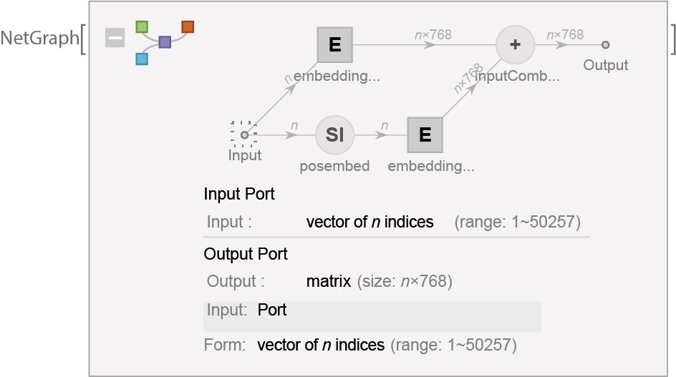
Task: Select the Input Port heading
Action: click(239, 194)
